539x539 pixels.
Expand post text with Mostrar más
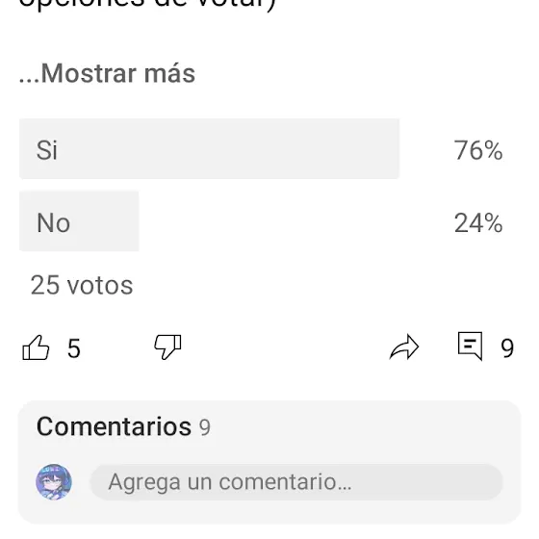click(x=107, y=73)
